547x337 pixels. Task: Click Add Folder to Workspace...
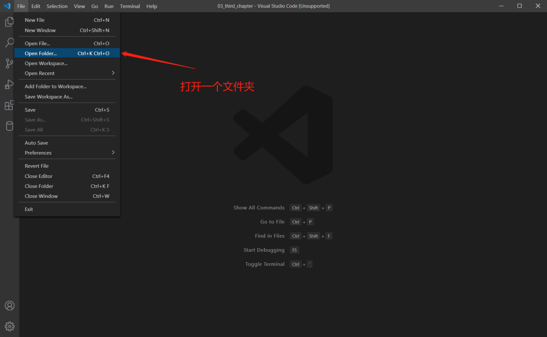56,86
